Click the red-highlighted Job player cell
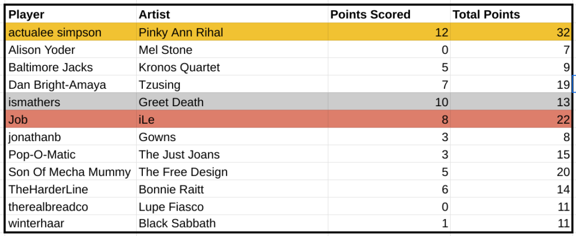The height and width of the screenshot is (236, 576). (70, 120)
